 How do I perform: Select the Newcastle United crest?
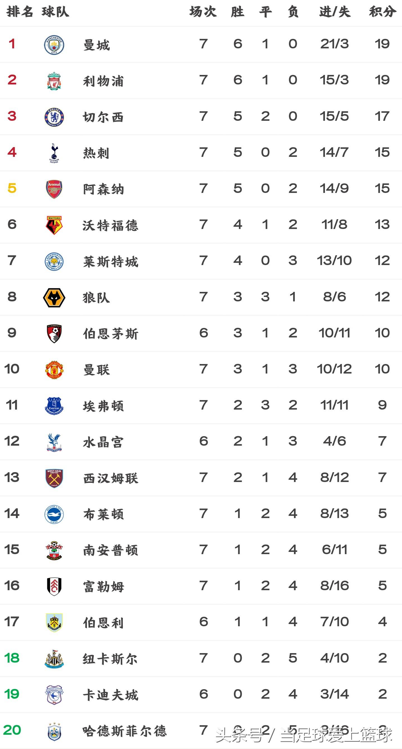click(x=54, y=659)
